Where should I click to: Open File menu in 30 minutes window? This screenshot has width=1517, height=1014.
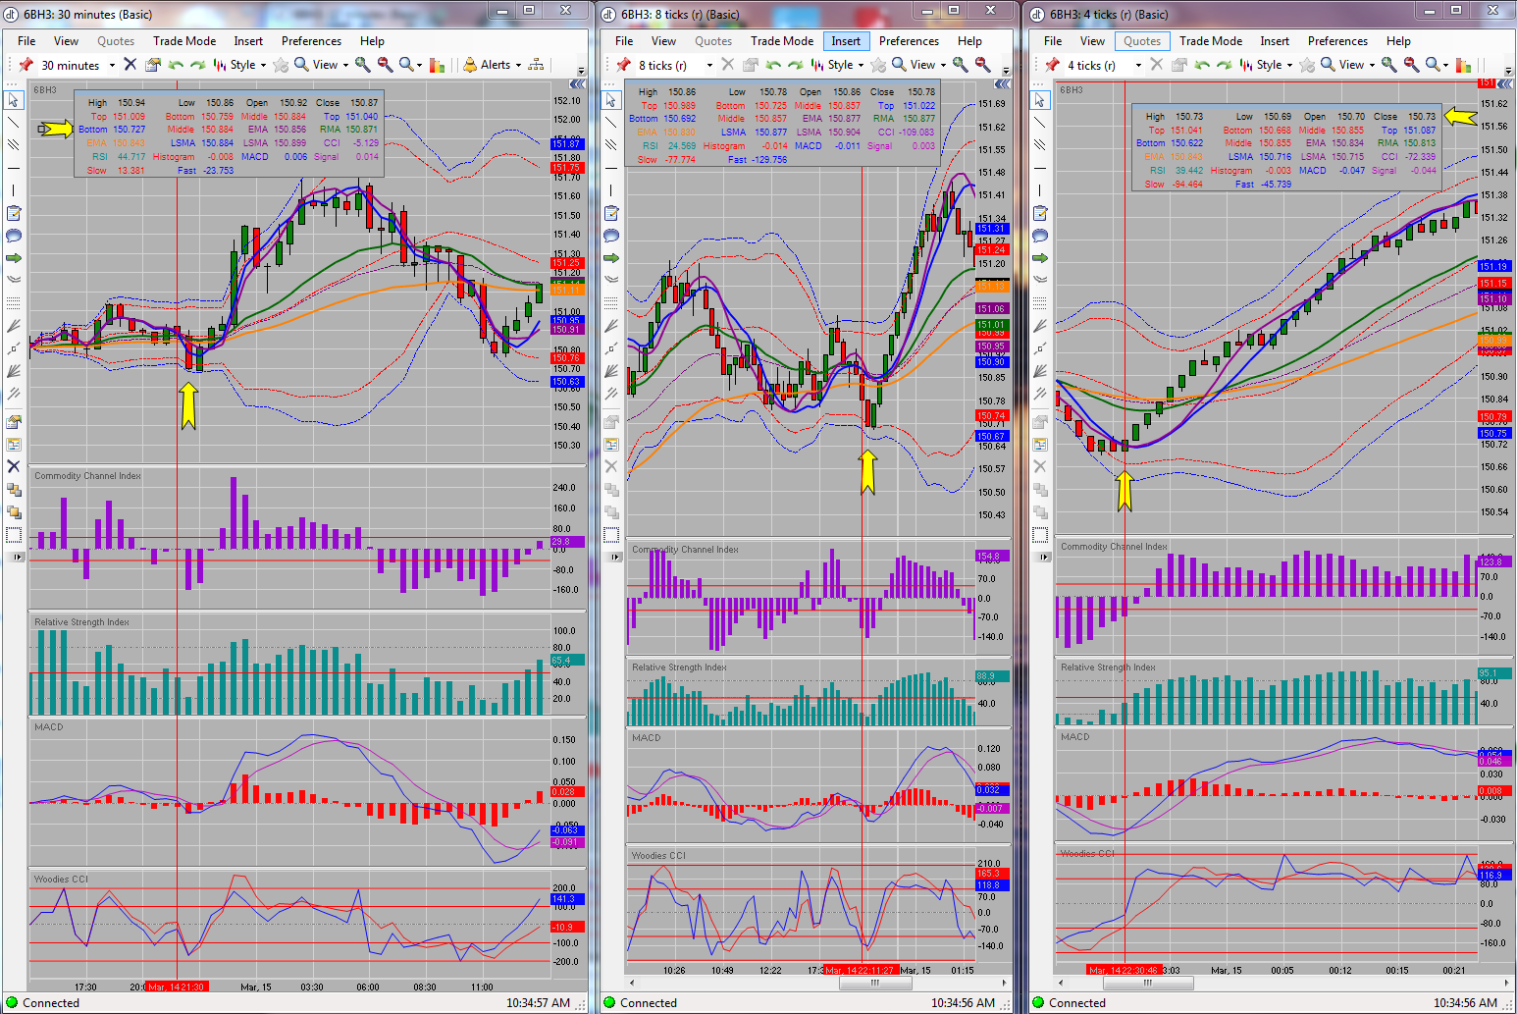click(x=26, y=41)
